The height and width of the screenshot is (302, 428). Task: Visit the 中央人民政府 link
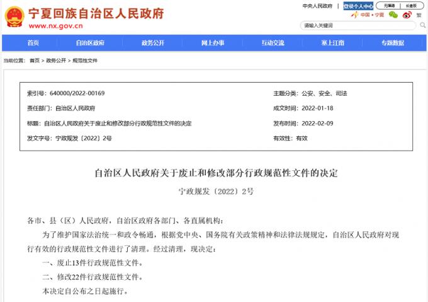(317, 6)
